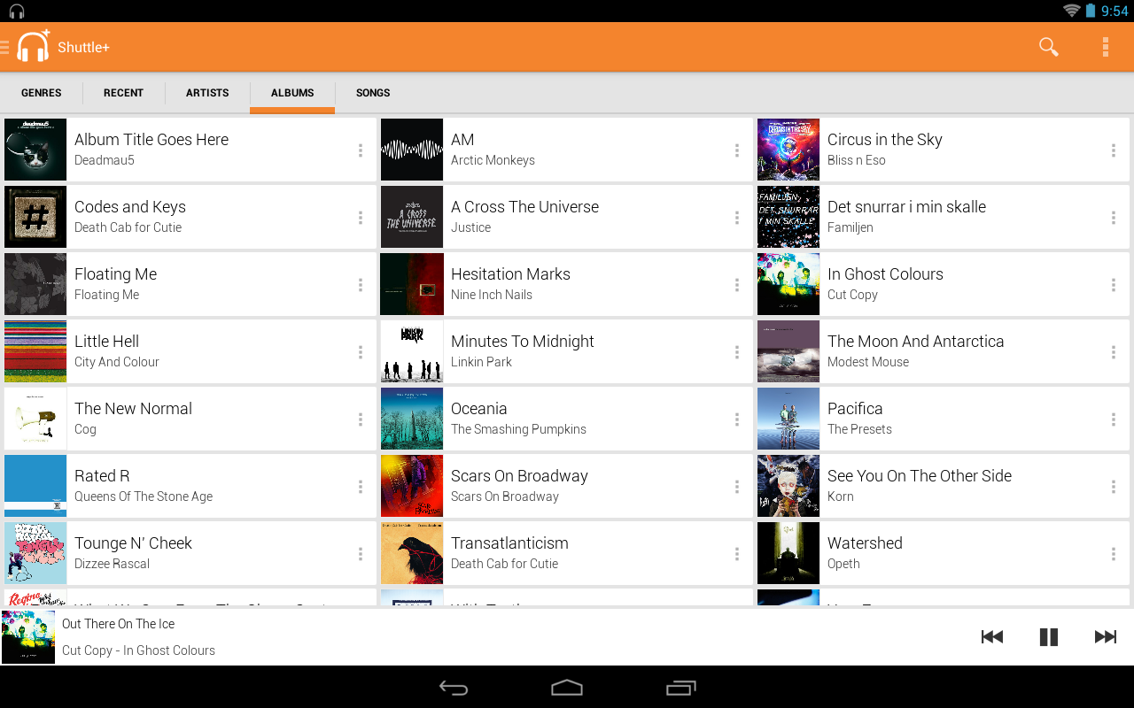The width and height of the screenshot is (1134, 708).
Task: Open the overflow menu in the orange toolbar
Action: coord(1105,47)
